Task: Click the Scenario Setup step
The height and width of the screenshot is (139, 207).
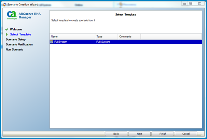Action: tap(16, 40)
